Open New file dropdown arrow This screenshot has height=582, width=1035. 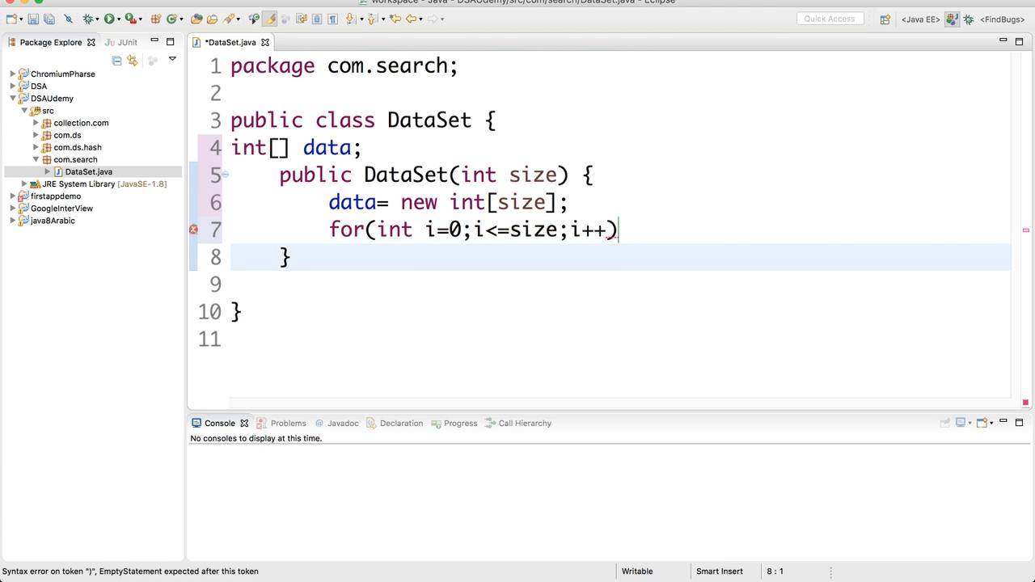[21, 19]
